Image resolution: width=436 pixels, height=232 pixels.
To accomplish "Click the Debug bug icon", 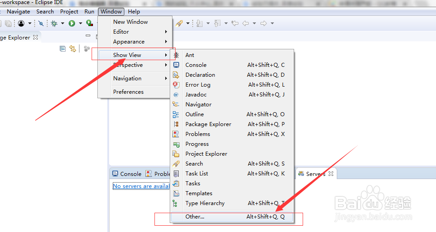I will tap(54, 23).
